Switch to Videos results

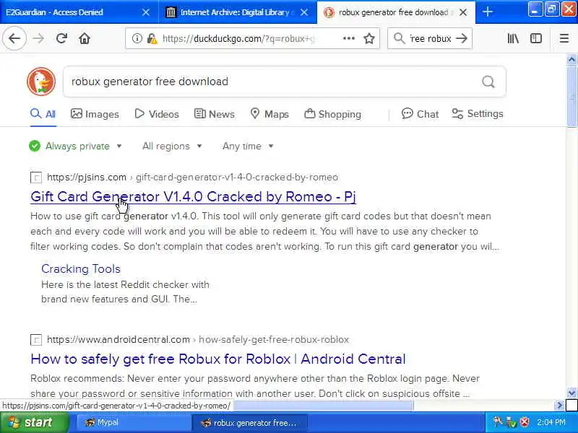coord(157,114)
